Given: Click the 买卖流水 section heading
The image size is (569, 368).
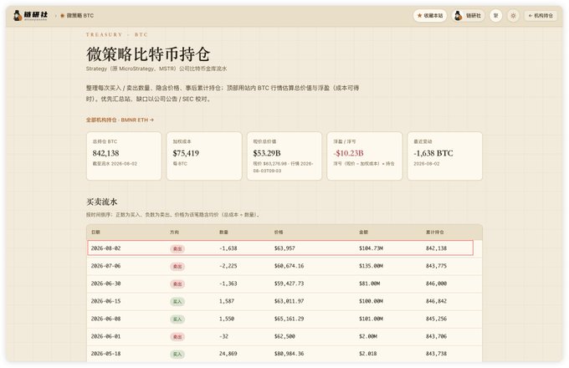Looking at the screenshot, I should pyautogui.click(x=101, y=202).
